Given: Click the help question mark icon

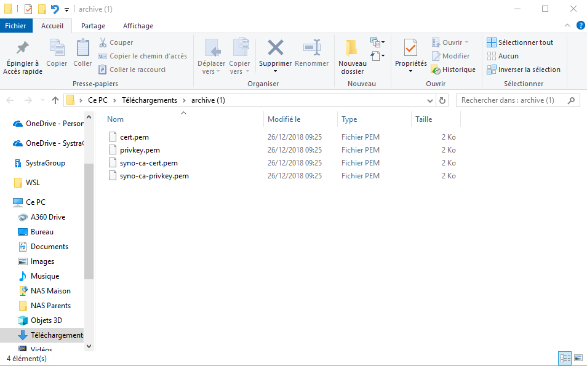Looking at the screenshot, I should click(580, 25).
